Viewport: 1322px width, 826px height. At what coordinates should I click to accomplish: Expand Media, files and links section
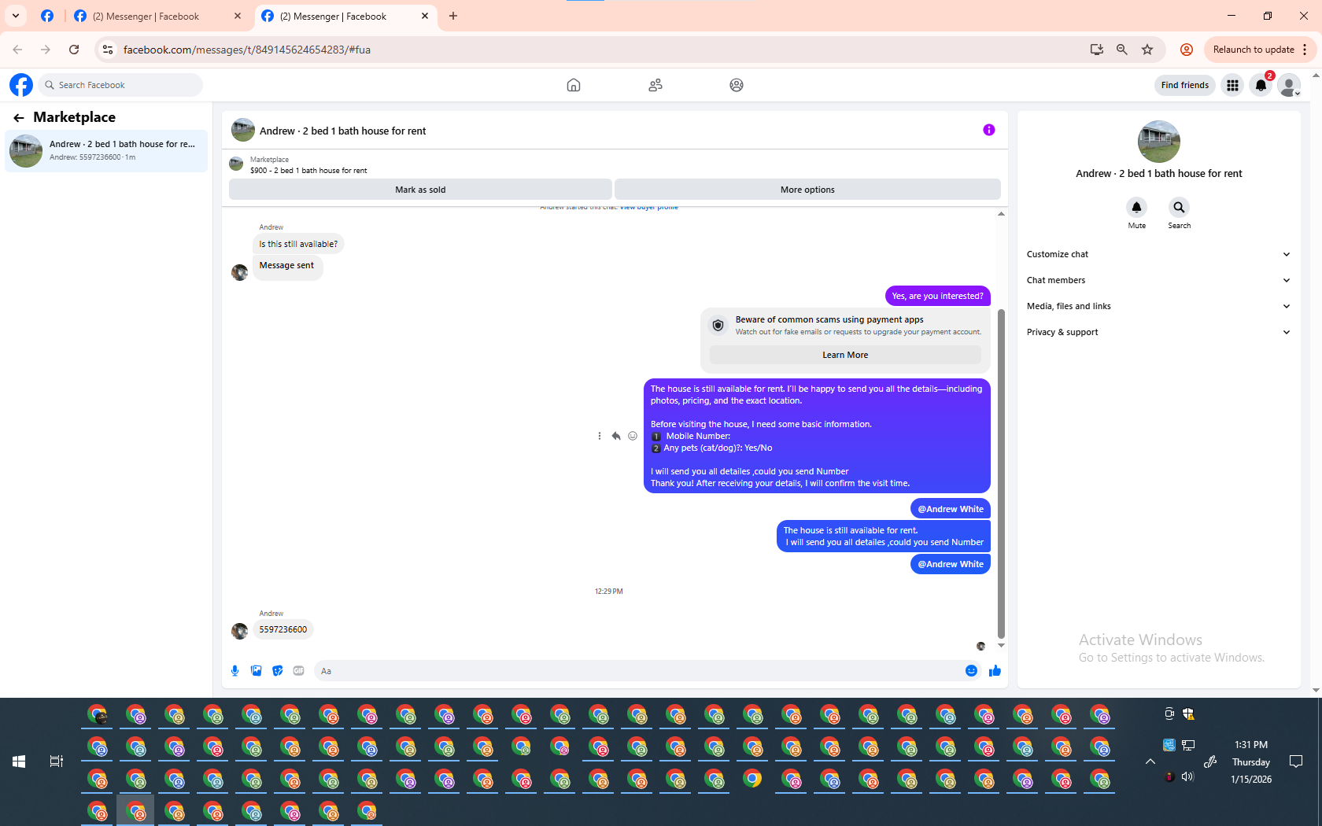[x=1158, y=306]
